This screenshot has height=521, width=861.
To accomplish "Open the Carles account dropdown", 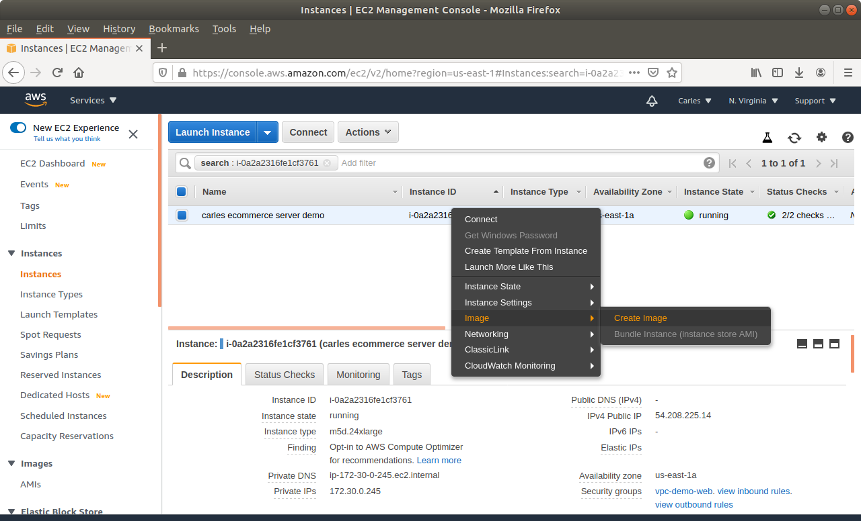I will pyautogui.click(x=694, y=101).
